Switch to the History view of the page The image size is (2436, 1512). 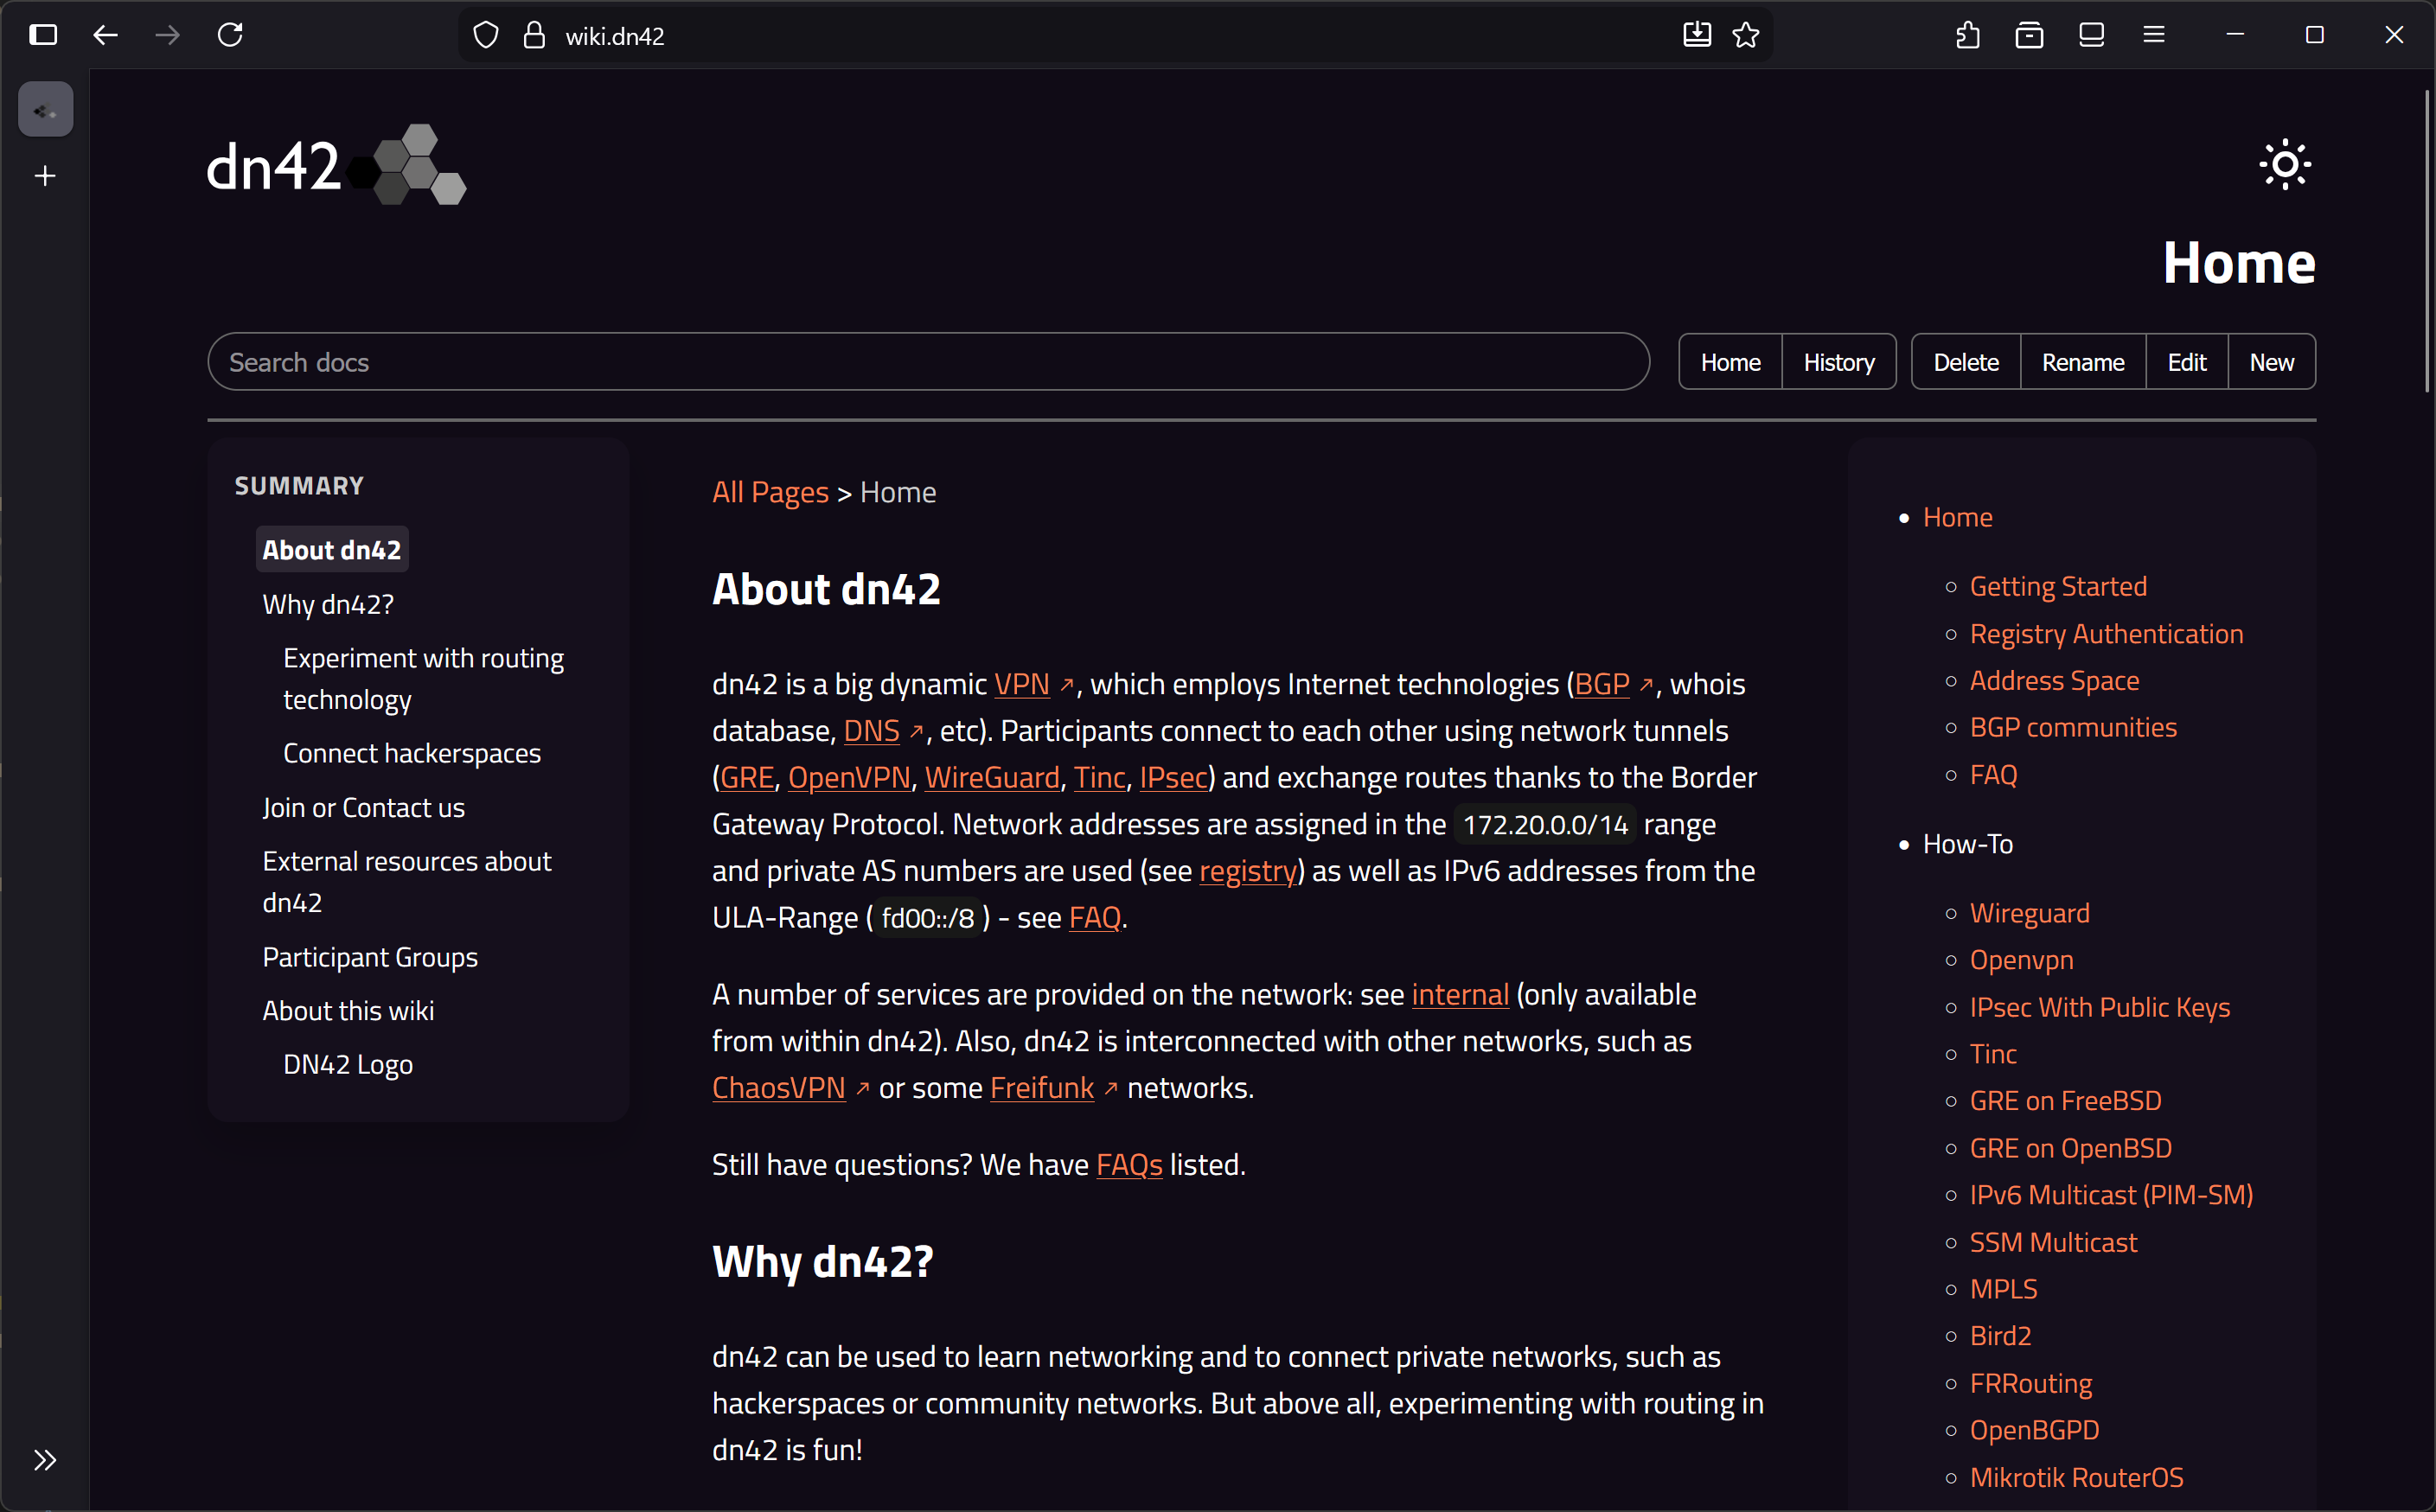1839,361
